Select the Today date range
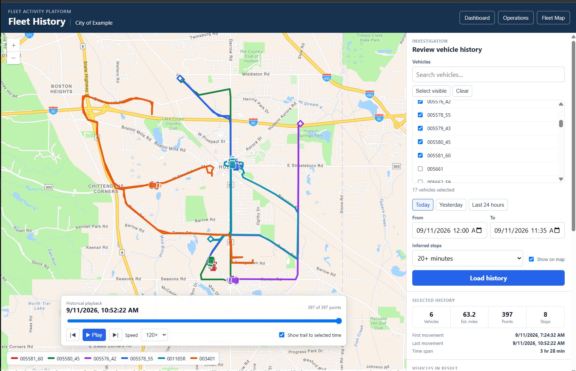576x371 pixels. tap(423, 205)
